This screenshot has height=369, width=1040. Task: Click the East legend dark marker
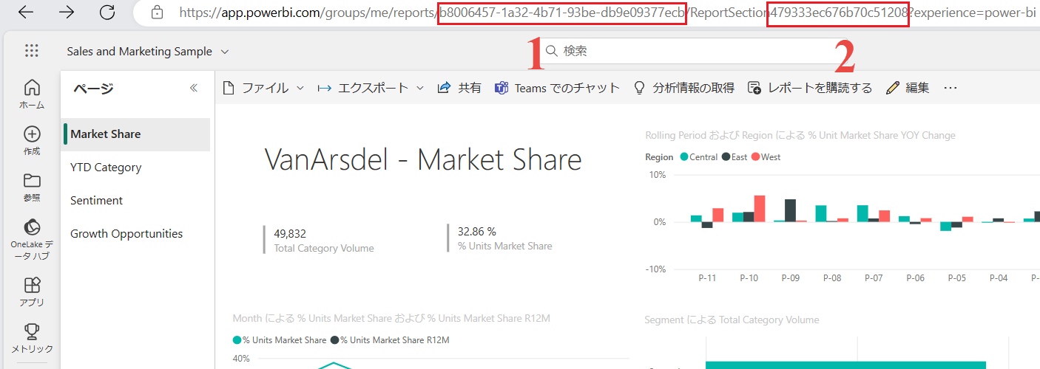tap(726, 157)
